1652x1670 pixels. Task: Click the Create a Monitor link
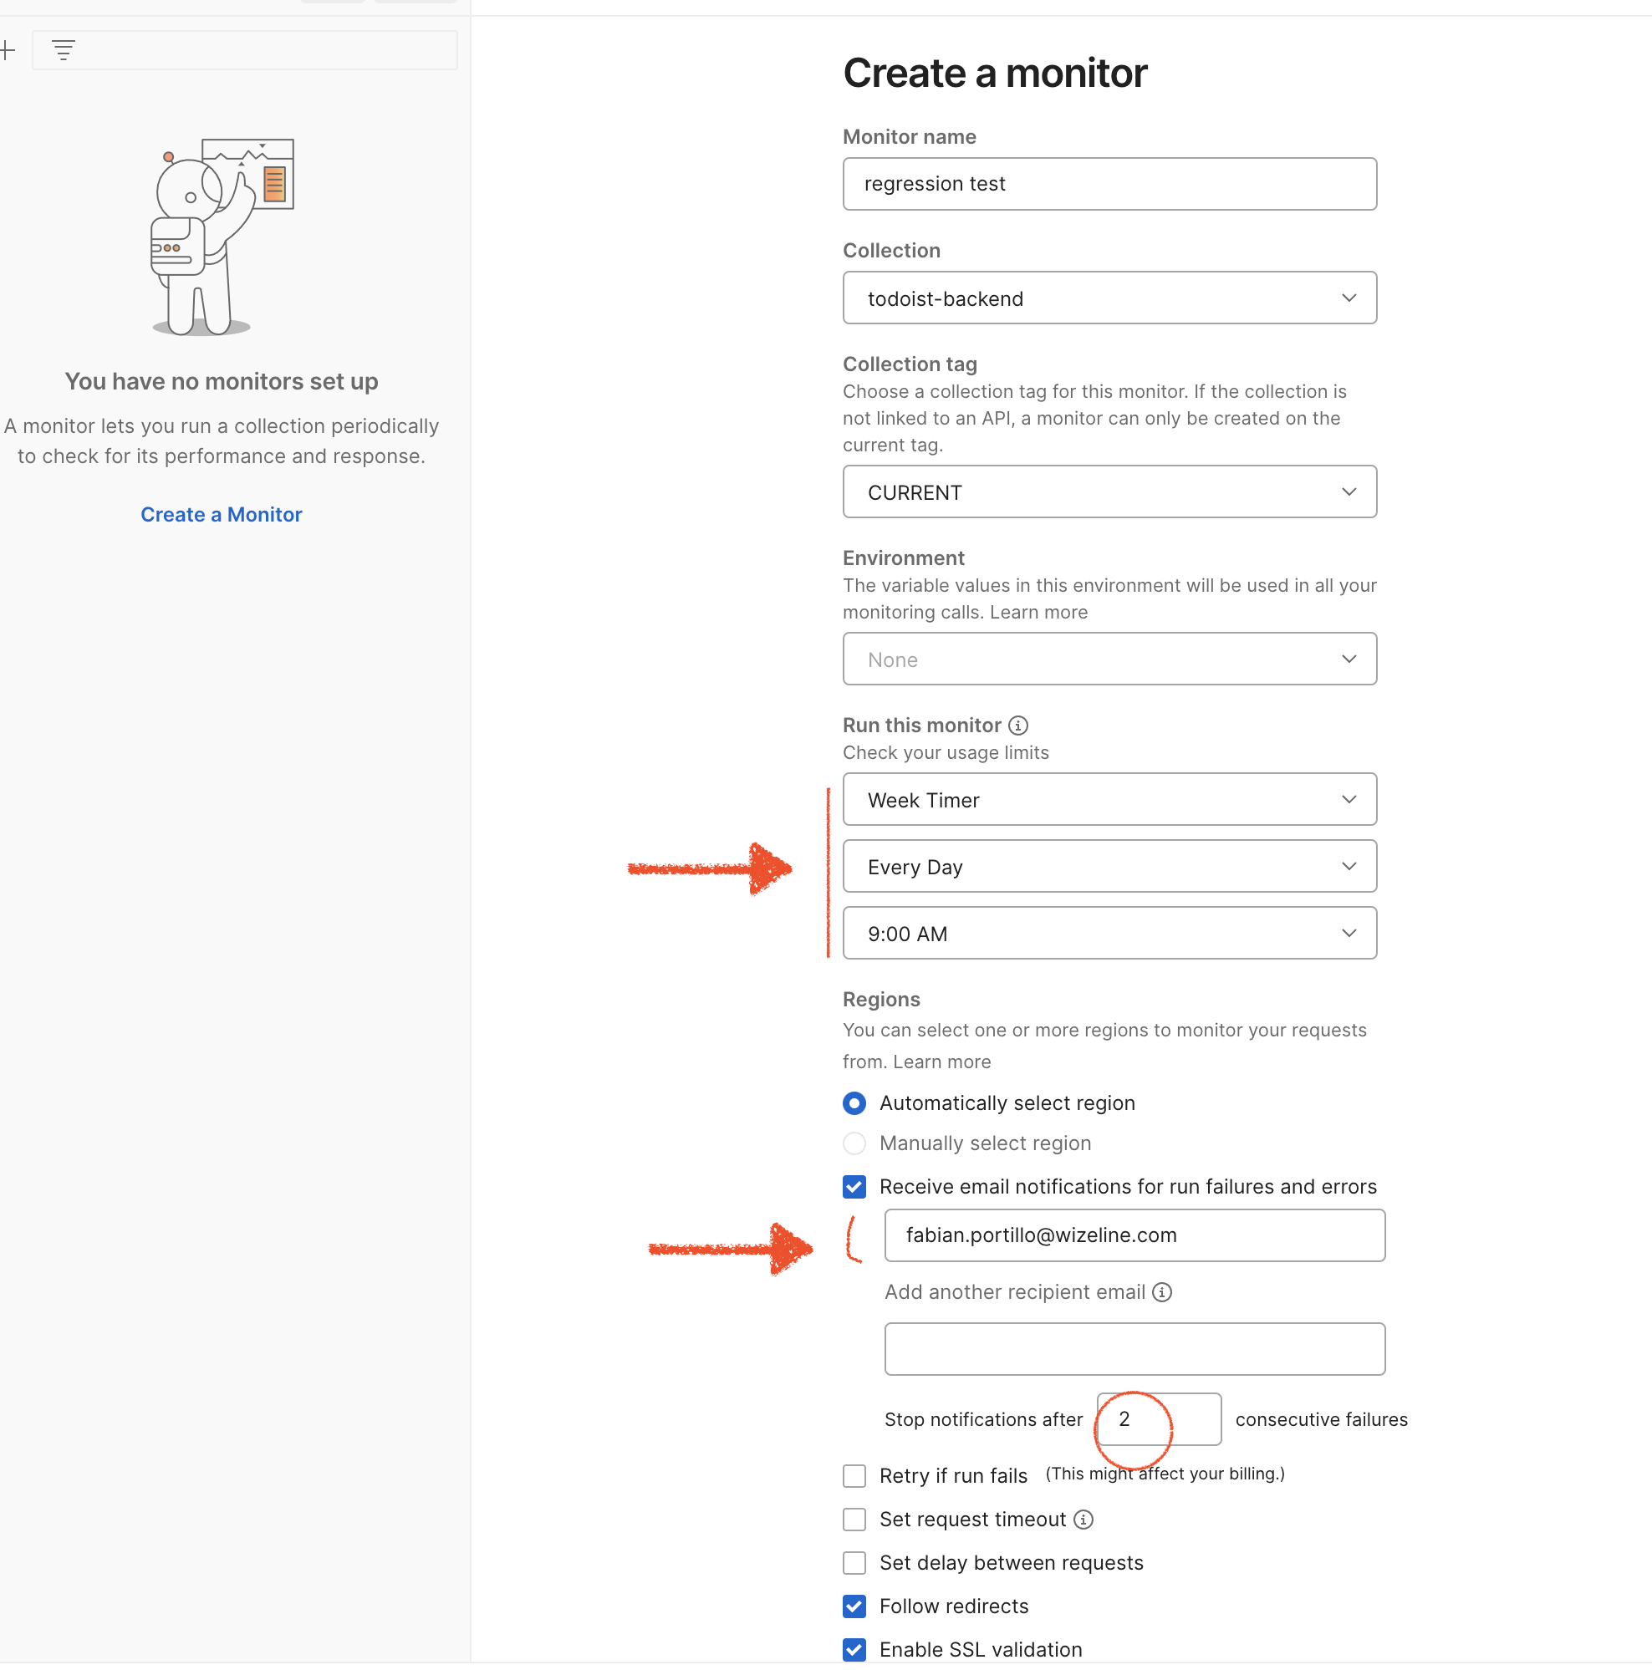tap(222, 514)
